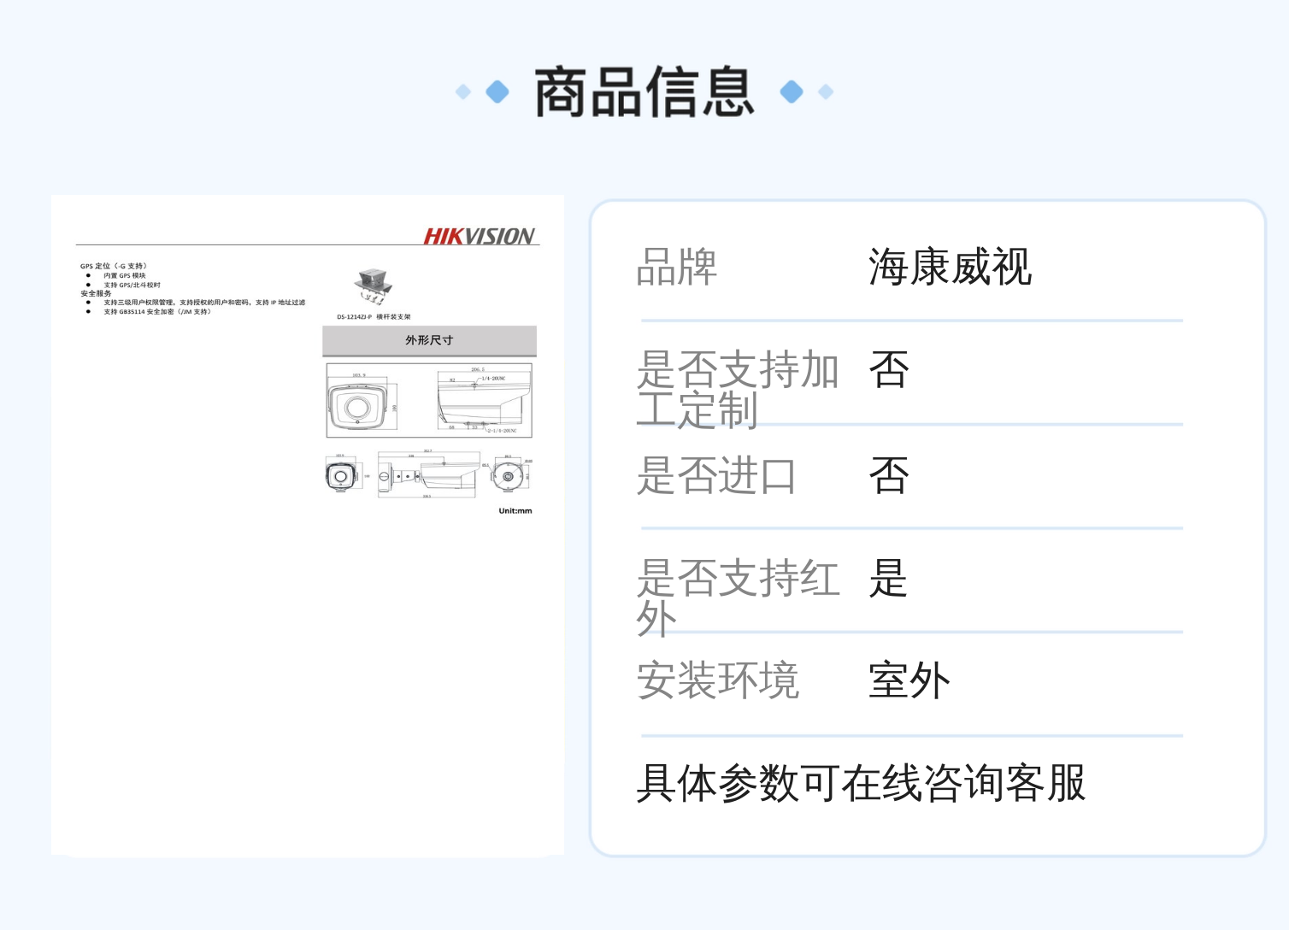Click the 是否支持红外 label
1289x930 pixels.
739,597
